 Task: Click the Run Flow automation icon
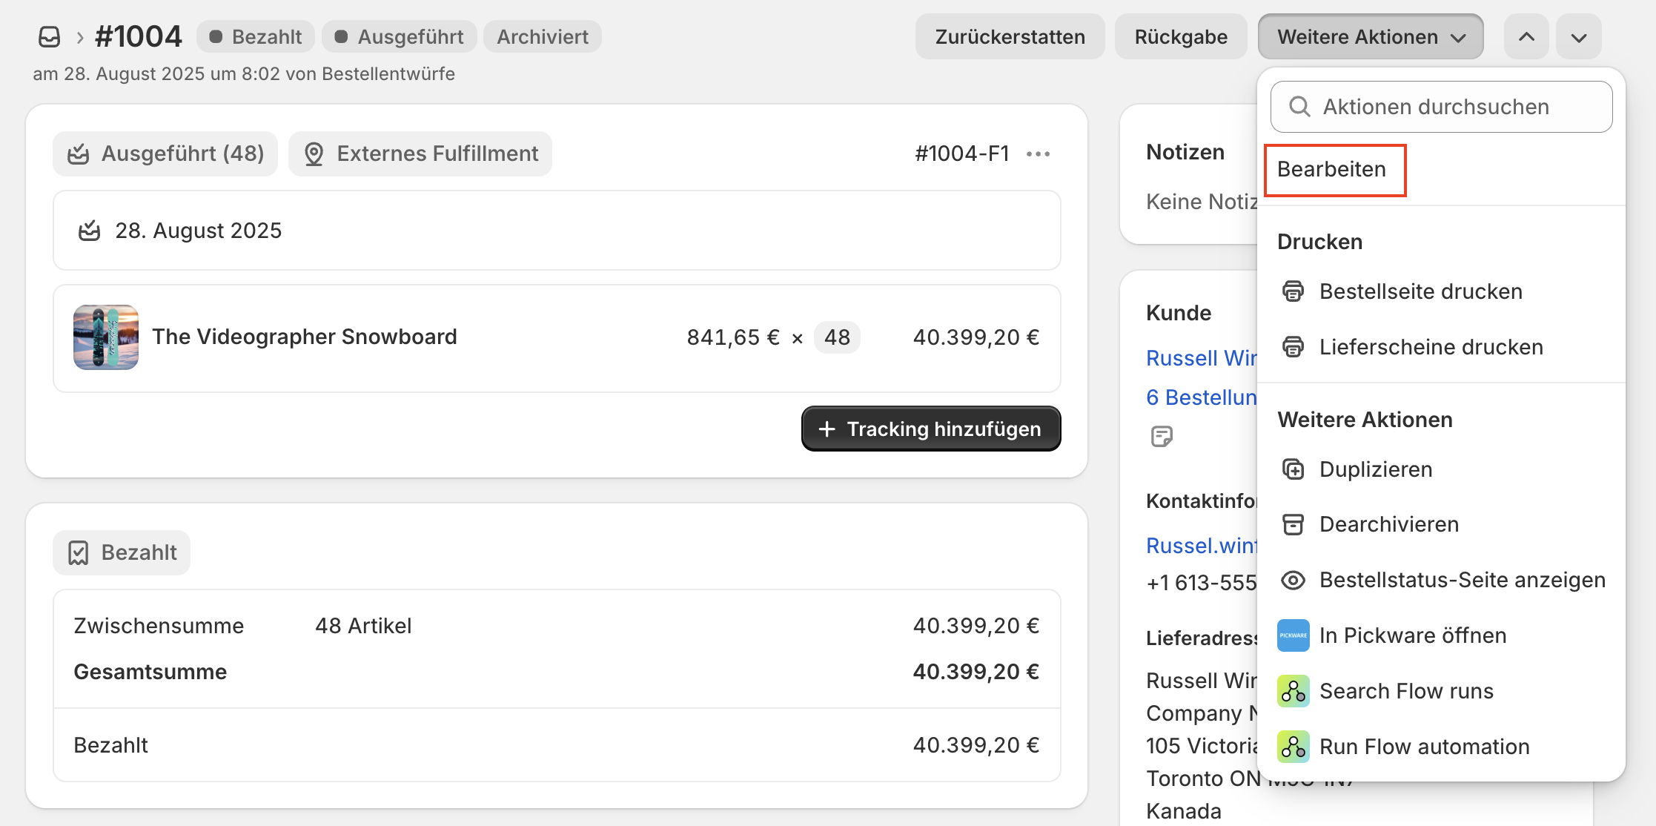pos(1293,747)
